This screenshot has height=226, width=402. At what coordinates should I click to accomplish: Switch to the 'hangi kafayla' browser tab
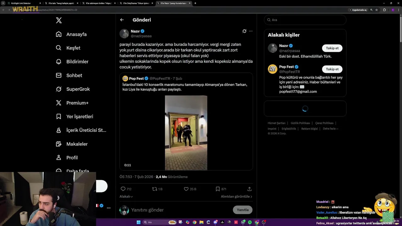coord(61,3)
